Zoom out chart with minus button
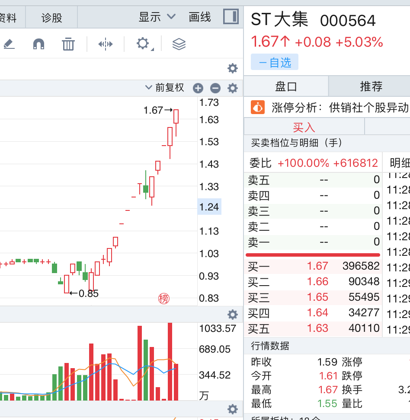The image size is (410, 420). (x=215, y=88)
